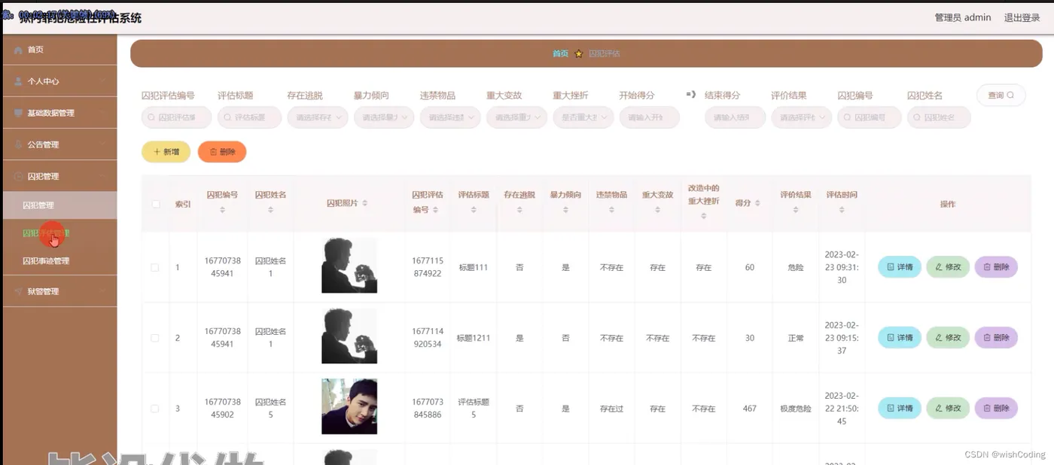Viewport: 1054px width, 465px height.
Task: Sort by 评估时间 column arrows
Action: (x=842, y=210)
